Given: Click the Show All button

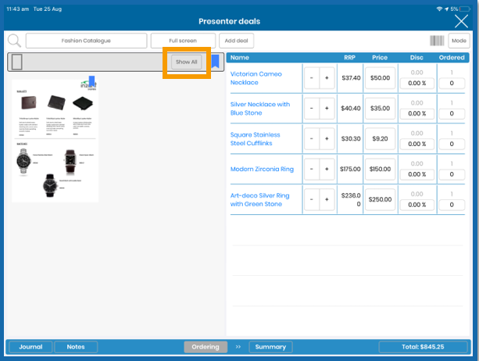Looking at the screenshot, I should tap(186, 62).
